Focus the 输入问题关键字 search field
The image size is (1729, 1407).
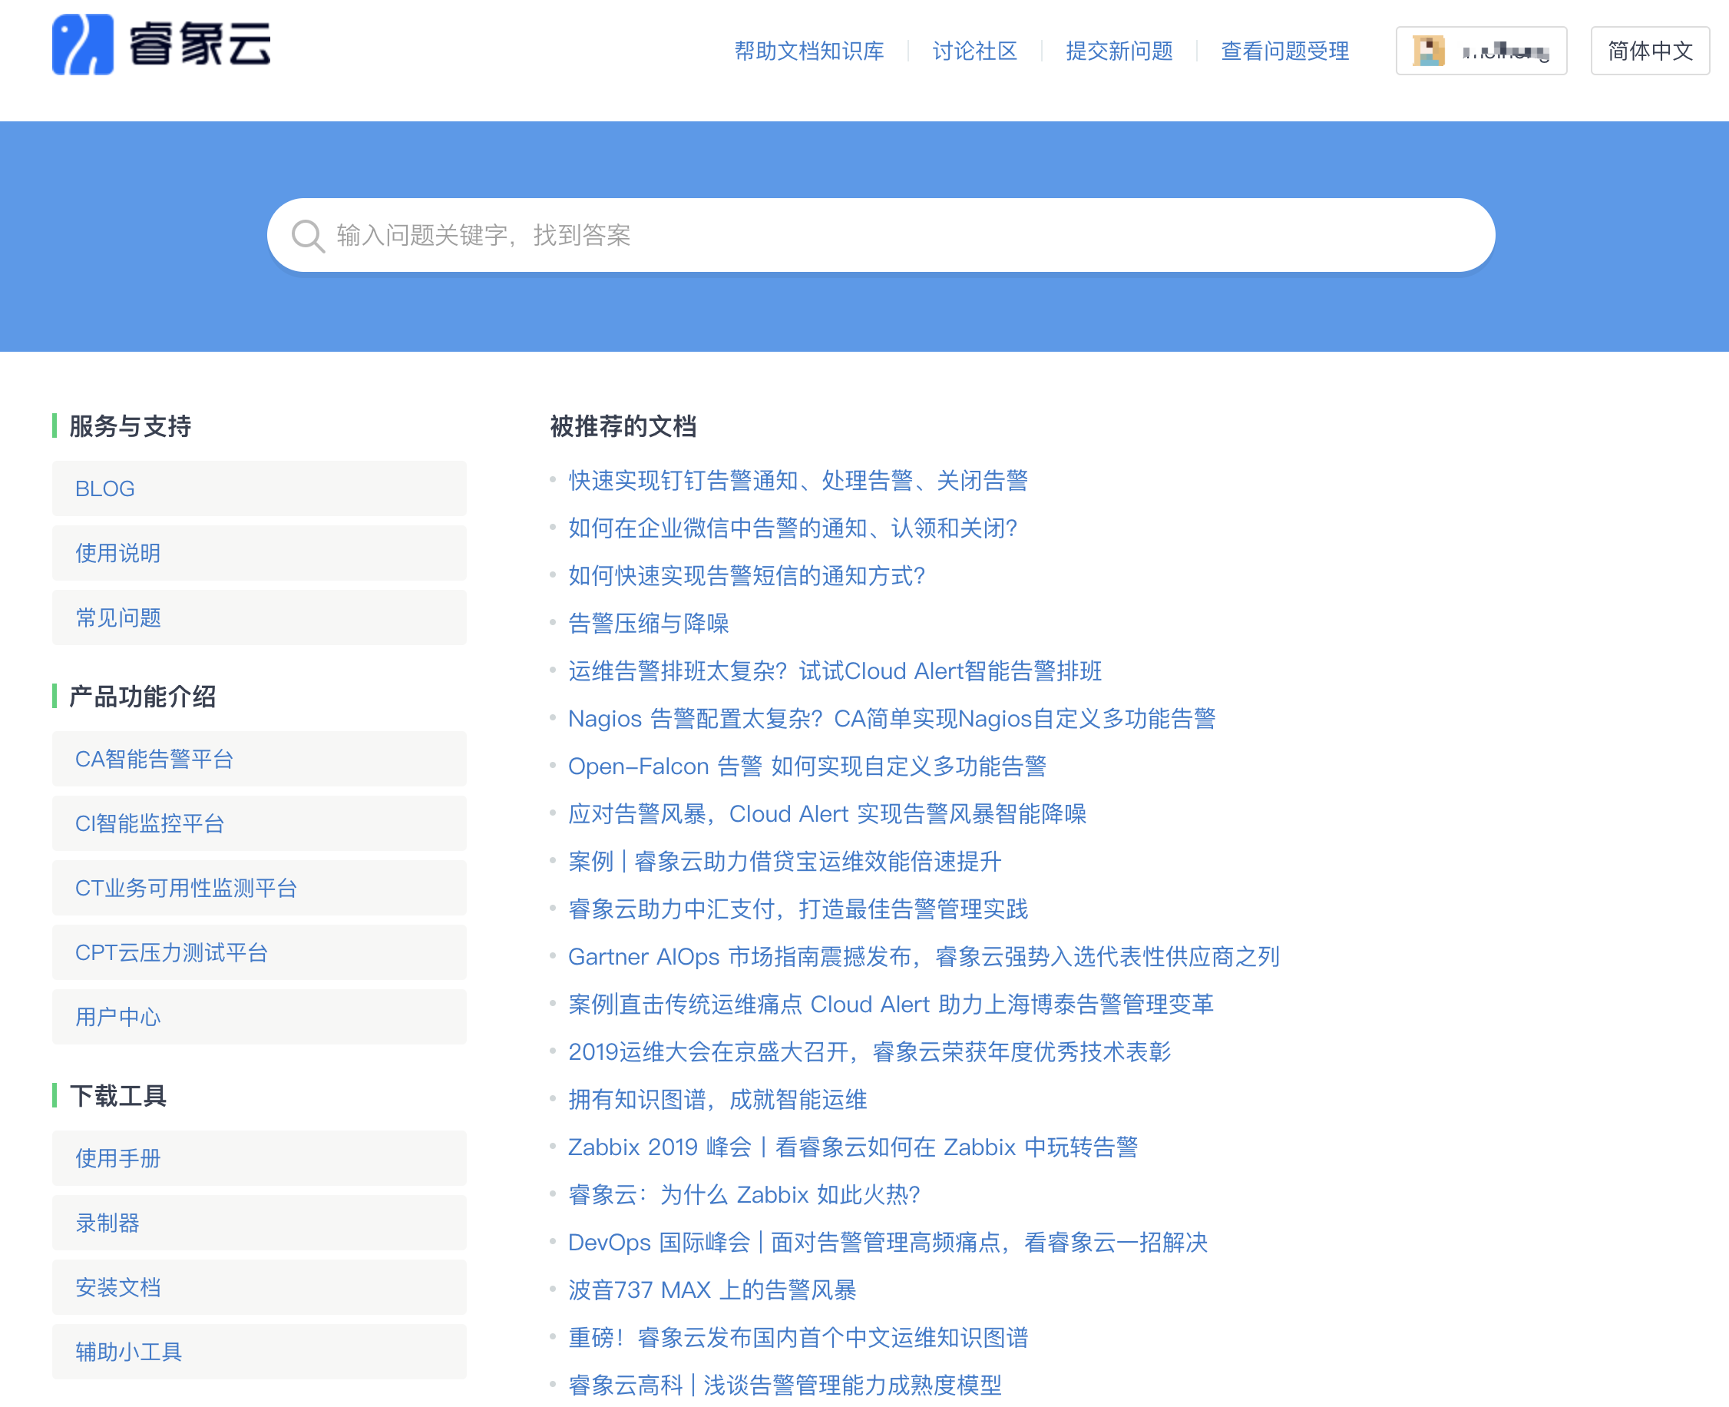881,235
